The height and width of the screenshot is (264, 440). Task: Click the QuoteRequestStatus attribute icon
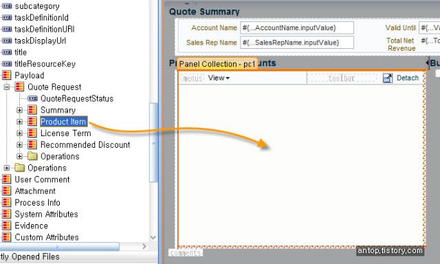(x=32, y=98)
